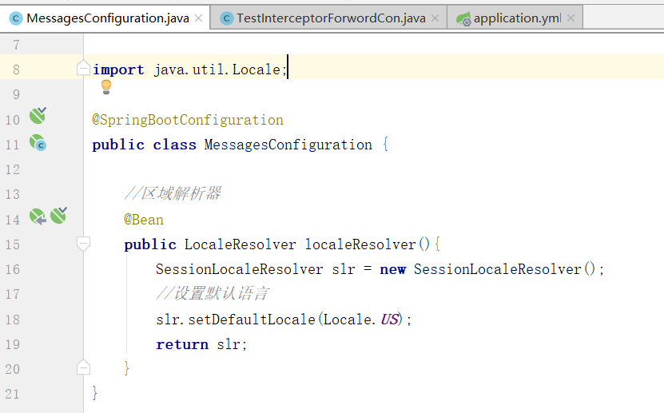Screen dimensions: 664x413
Task: Click the Java class icon on MessagesConfiguration tab
Action: coord(16,18)
